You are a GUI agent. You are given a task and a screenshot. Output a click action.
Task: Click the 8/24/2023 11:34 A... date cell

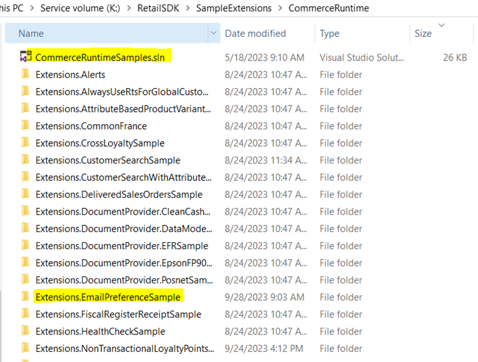266,160
